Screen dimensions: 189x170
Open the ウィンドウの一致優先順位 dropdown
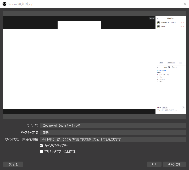(113, 139)
